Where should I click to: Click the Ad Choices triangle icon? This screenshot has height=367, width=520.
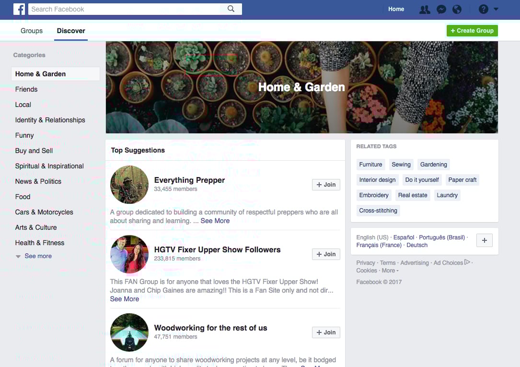point(467,262)
